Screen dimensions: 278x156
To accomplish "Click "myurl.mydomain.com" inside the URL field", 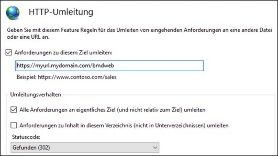I will coord(61,66).
